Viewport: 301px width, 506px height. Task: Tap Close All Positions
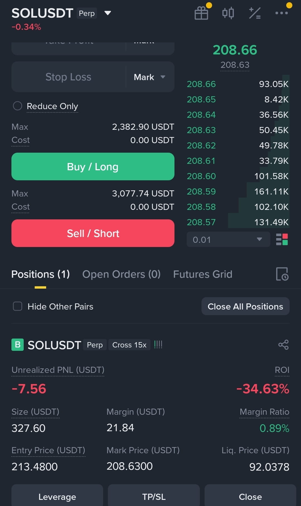coord(245,306)
